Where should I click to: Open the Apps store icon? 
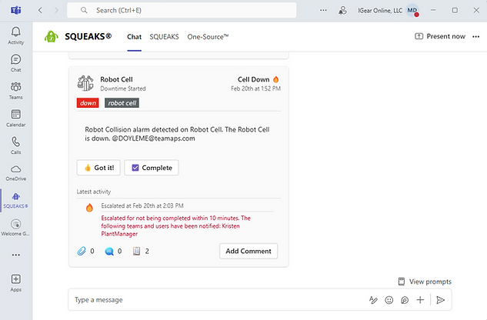(x=15, y=282)
